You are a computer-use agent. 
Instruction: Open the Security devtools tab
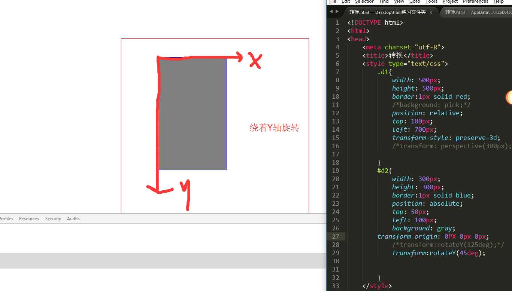click(53, 219)
